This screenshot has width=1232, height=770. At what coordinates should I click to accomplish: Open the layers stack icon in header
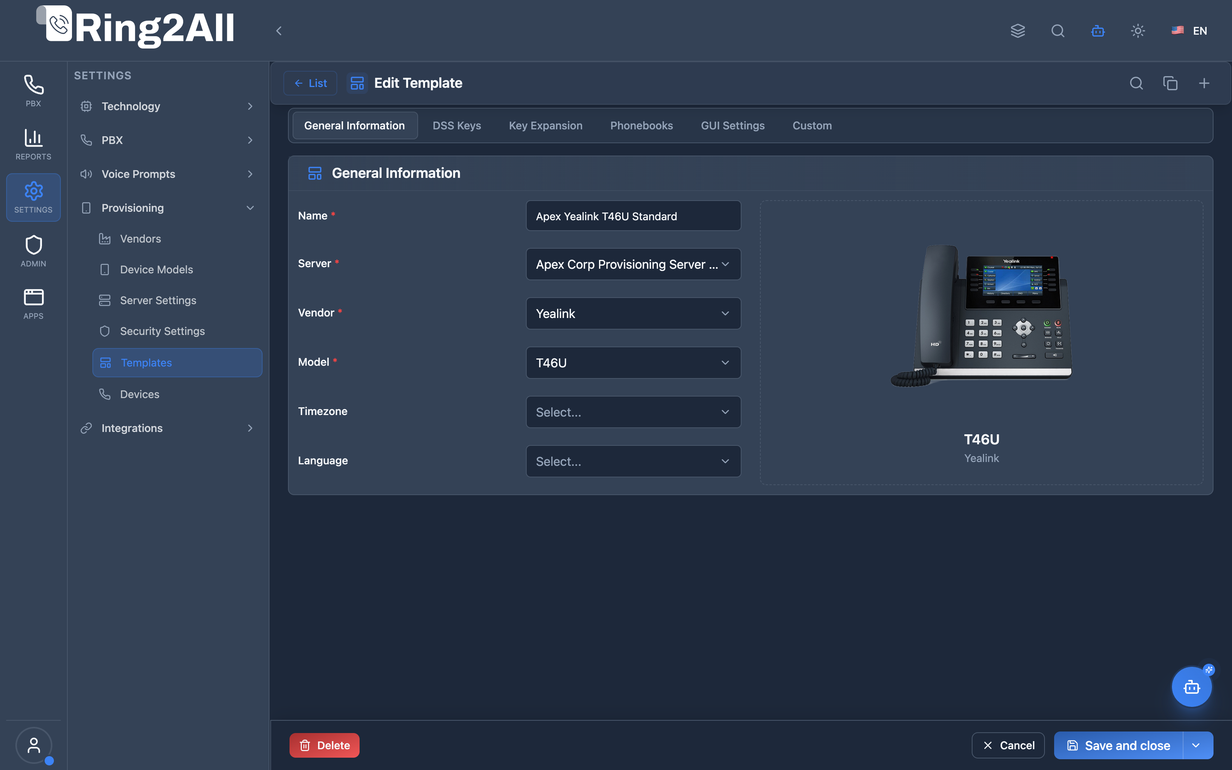pyautogui.click(x=1018, y=31)
